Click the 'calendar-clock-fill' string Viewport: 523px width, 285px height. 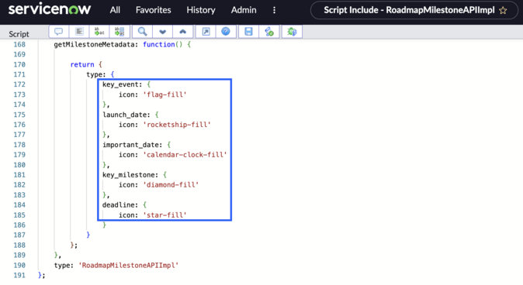tap(185, 155)
